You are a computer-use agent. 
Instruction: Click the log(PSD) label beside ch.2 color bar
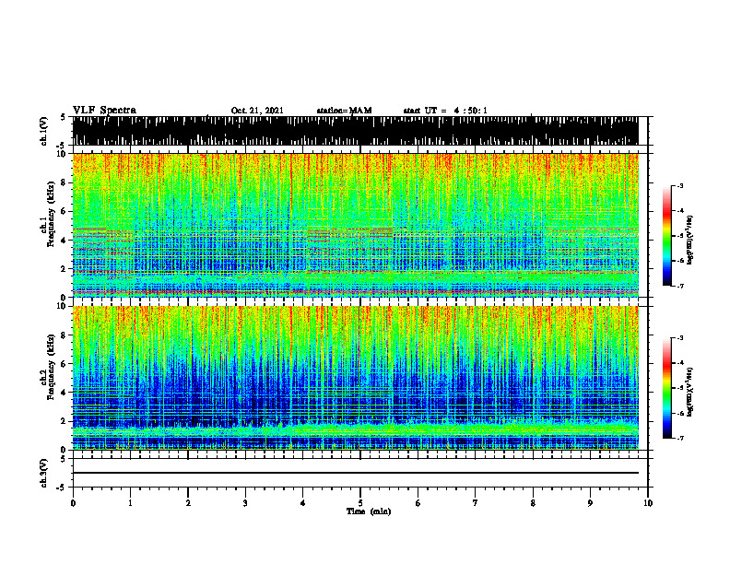pos(690,392)
